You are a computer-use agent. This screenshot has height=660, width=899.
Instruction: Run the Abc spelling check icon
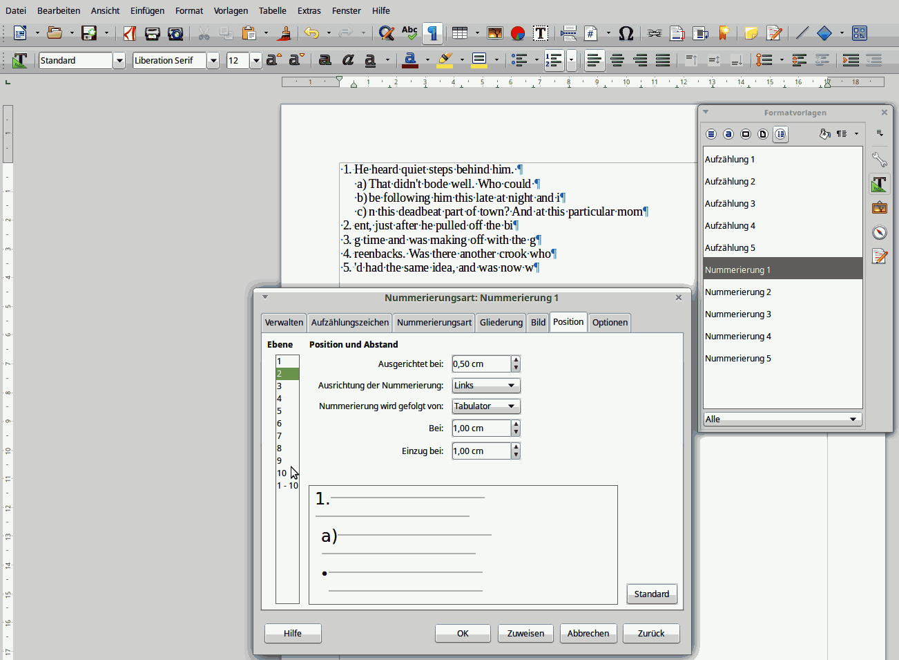[409, 33]
